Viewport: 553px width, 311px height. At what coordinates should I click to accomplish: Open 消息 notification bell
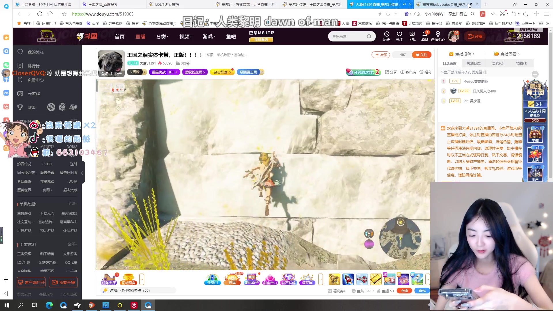point(425,36)
